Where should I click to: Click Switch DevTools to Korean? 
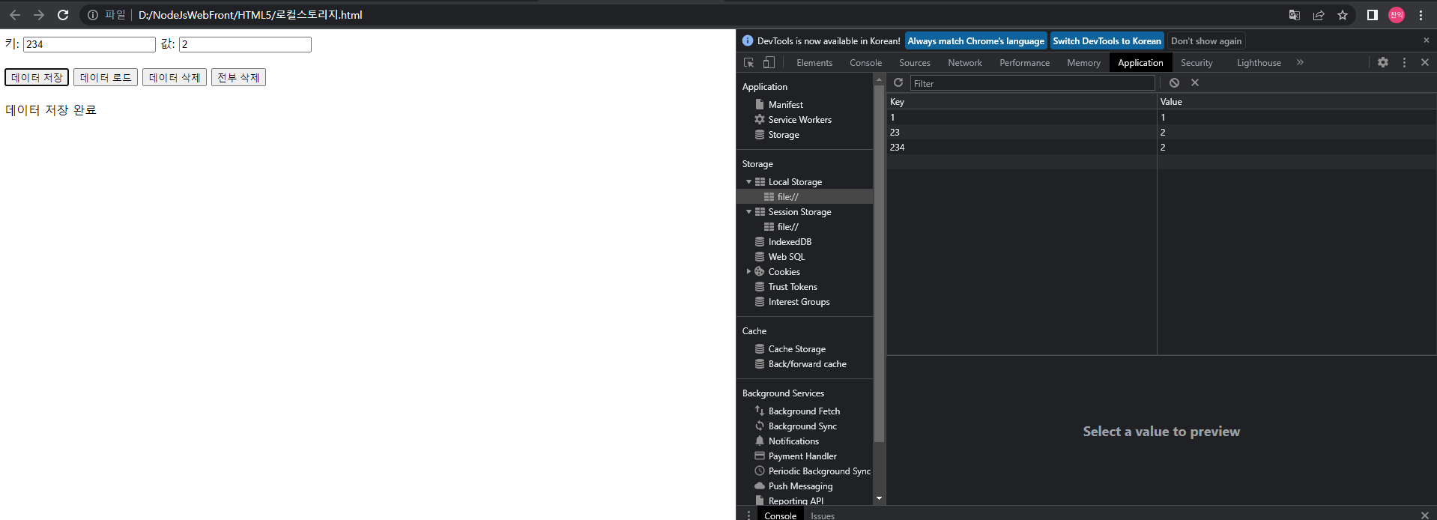1107,41
